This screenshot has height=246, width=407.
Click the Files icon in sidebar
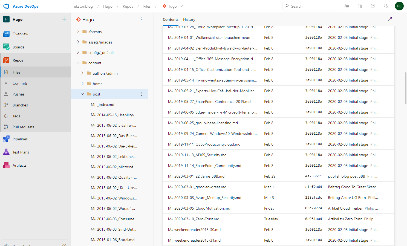coord(6,72)
